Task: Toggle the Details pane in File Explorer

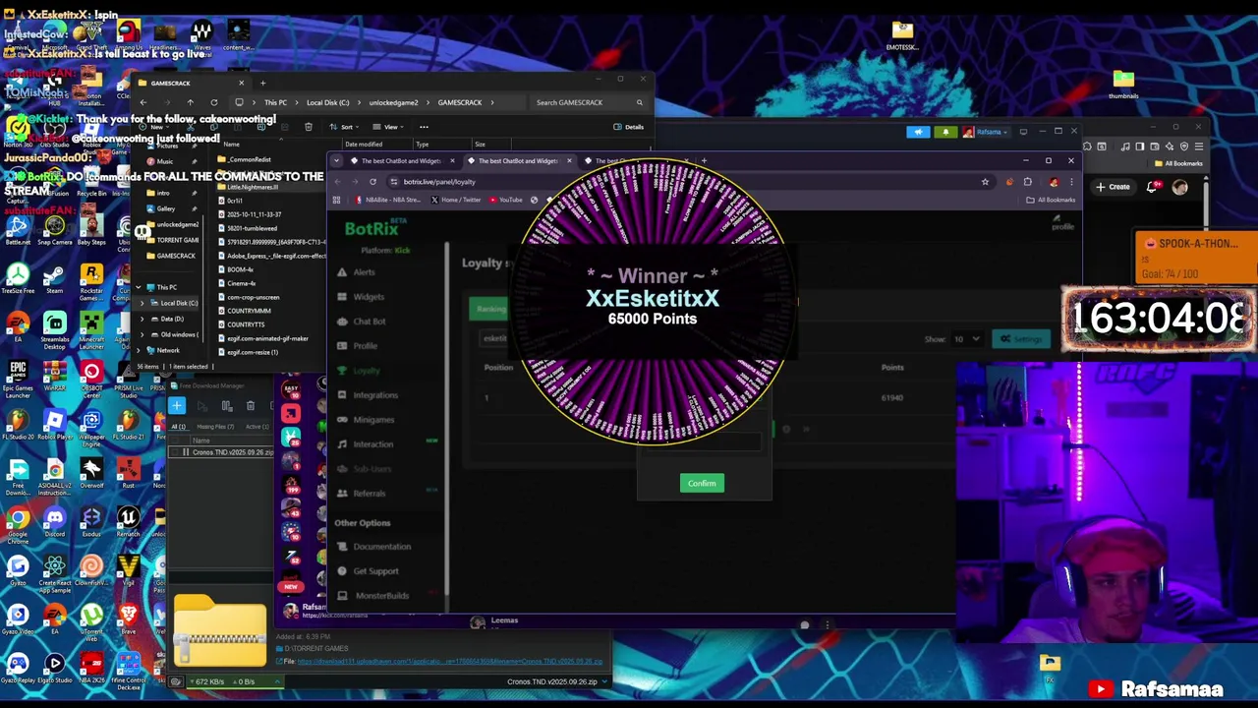Action: click(x=628, y=127)
